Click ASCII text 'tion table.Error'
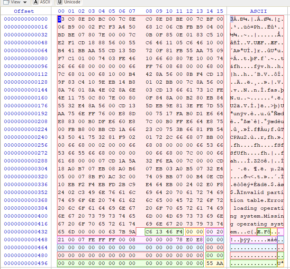 pyautogui.click(x=257, y=200)
